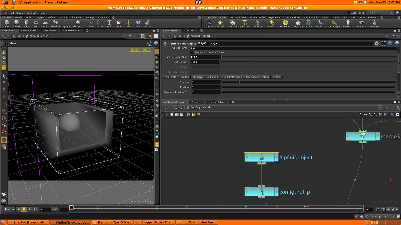Screen dimensions: 401x225
Task: Enable Solve on Creation Frame checkbox
Action: click(192, 52)
